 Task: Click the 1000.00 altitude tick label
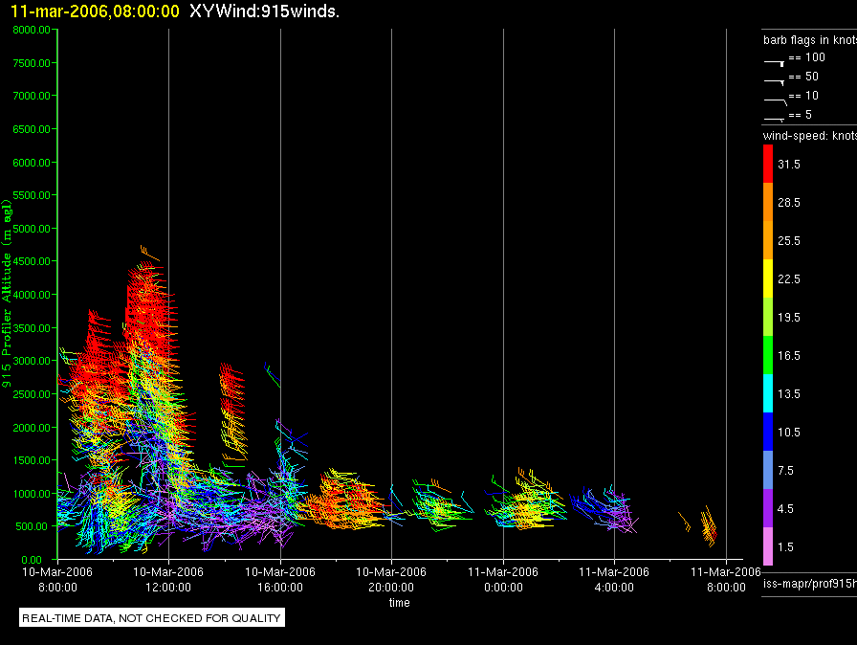point(32,494)
